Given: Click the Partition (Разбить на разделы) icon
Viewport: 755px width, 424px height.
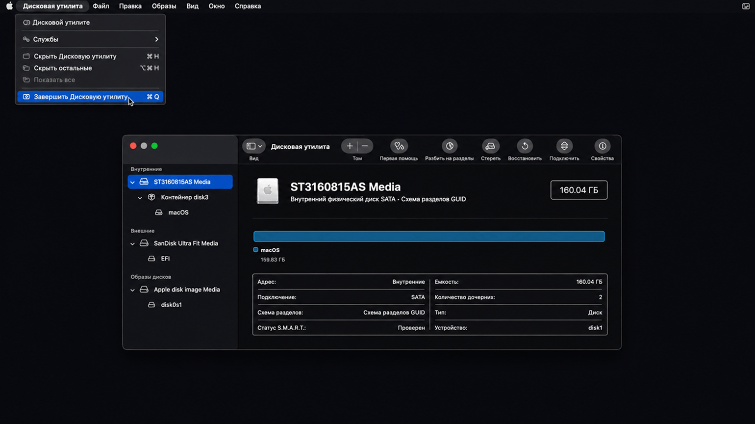Looking at the screenshot, I should tap(449, 146).
